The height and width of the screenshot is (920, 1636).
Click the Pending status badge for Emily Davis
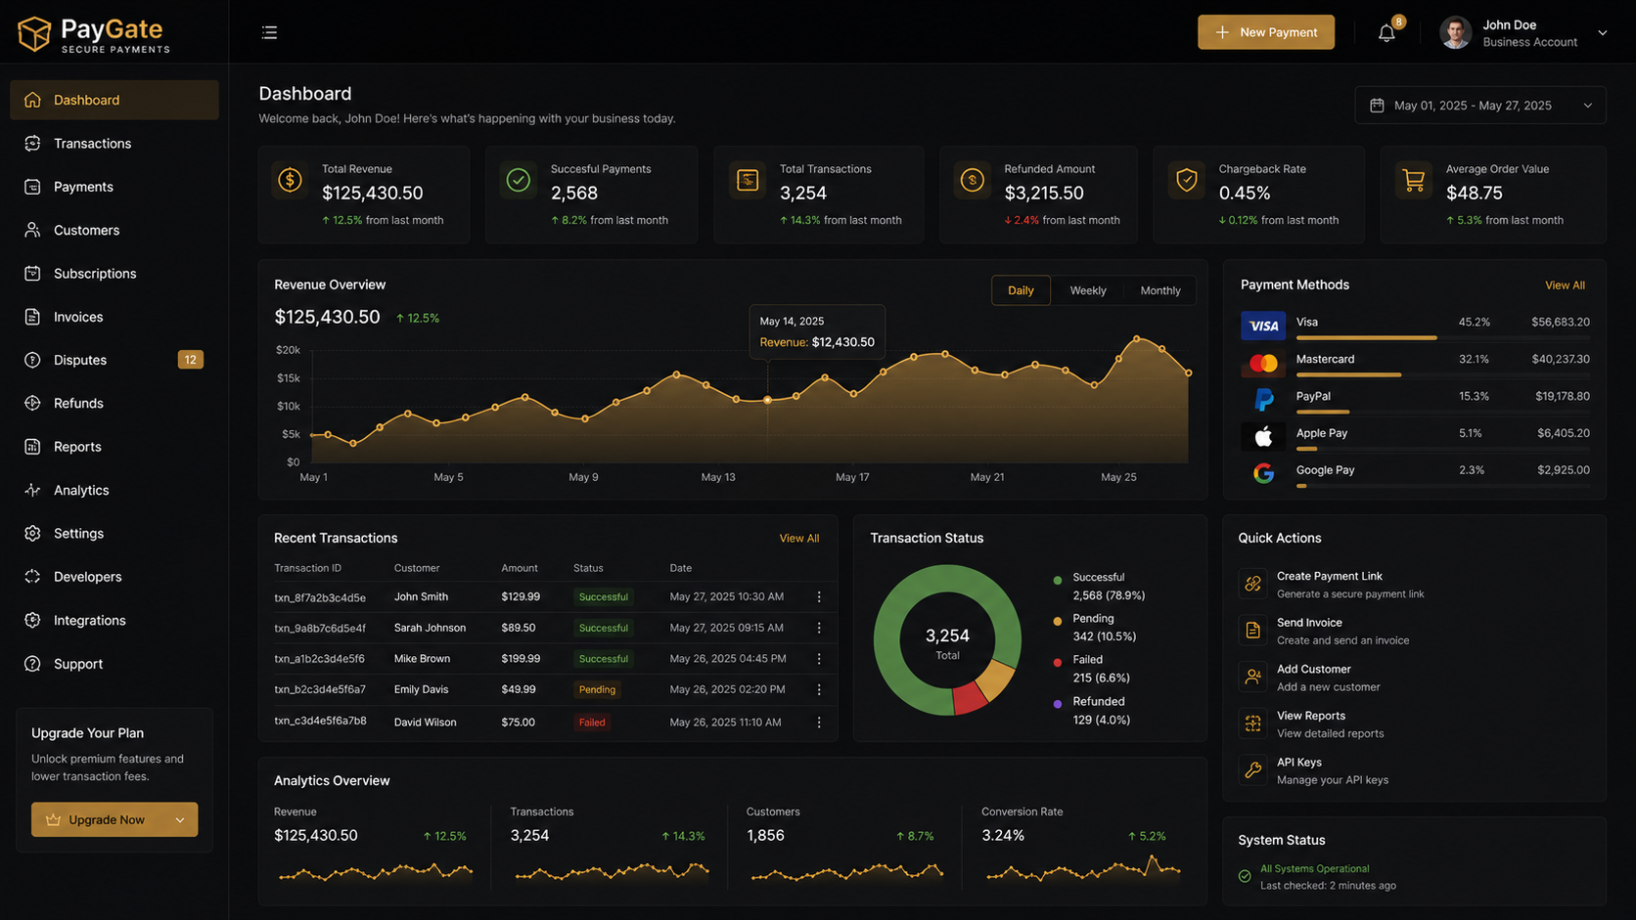[x=597, y=689]
